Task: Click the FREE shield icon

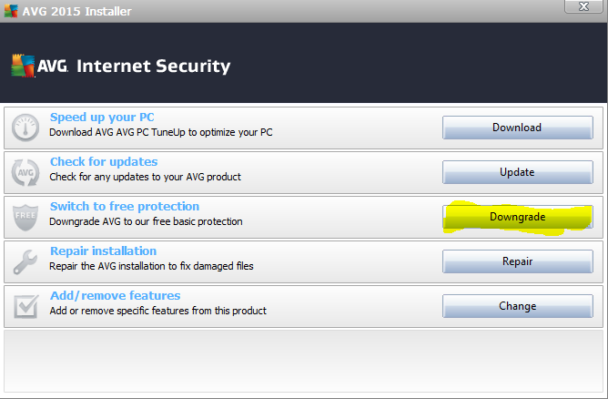Action: [x=25, y=216]
